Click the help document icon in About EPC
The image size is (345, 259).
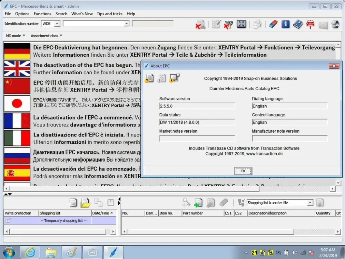point(149,78)
